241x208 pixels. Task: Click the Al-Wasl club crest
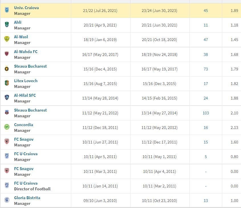[x=7, y=39]
